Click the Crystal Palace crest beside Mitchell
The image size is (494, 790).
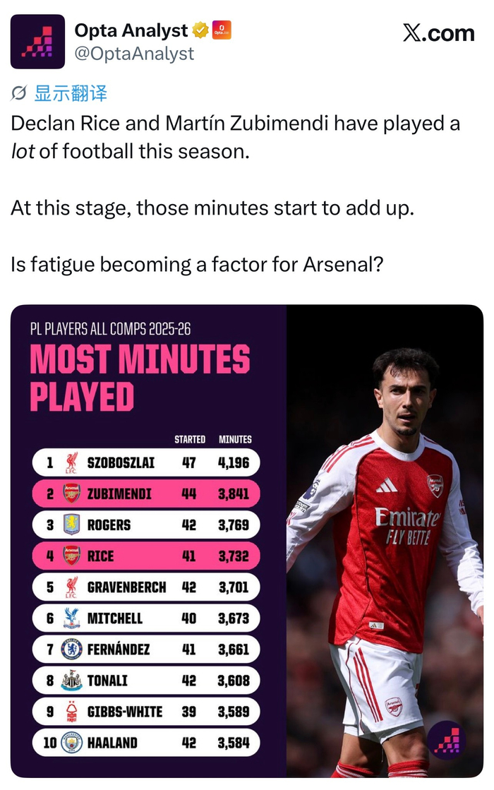71,618
